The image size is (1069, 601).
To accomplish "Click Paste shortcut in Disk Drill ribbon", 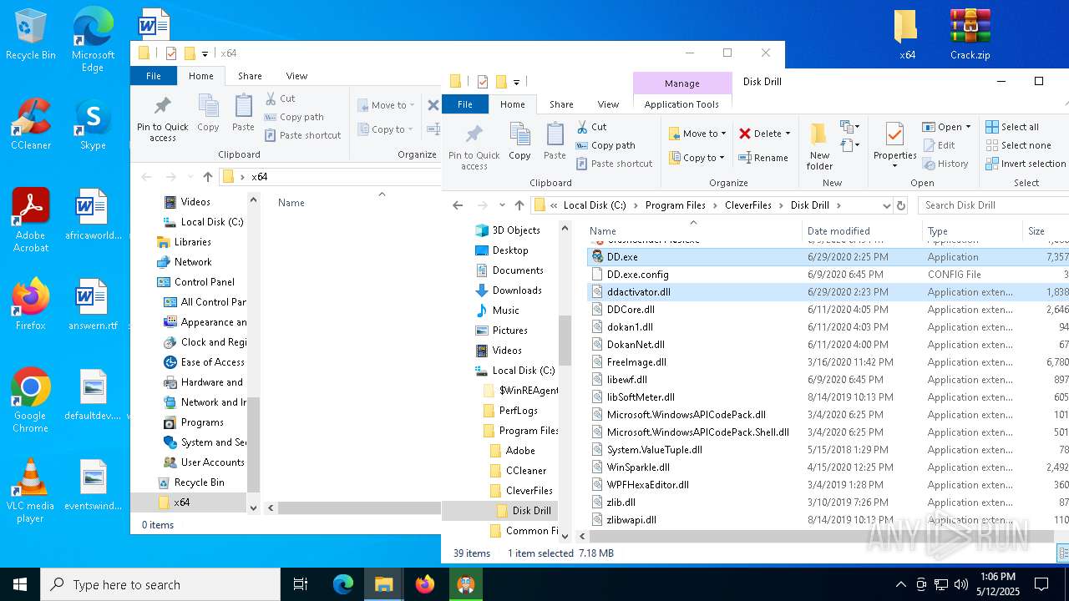I will pos(614,164).
